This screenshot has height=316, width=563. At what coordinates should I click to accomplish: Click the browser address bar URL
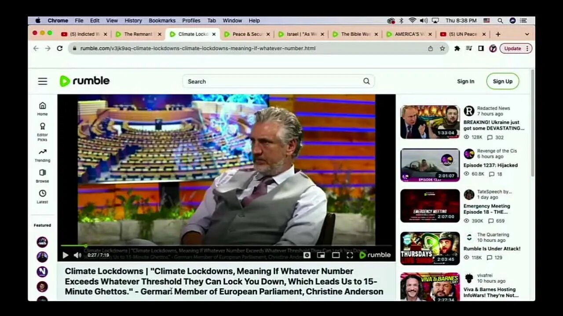[x=198, y=48]
